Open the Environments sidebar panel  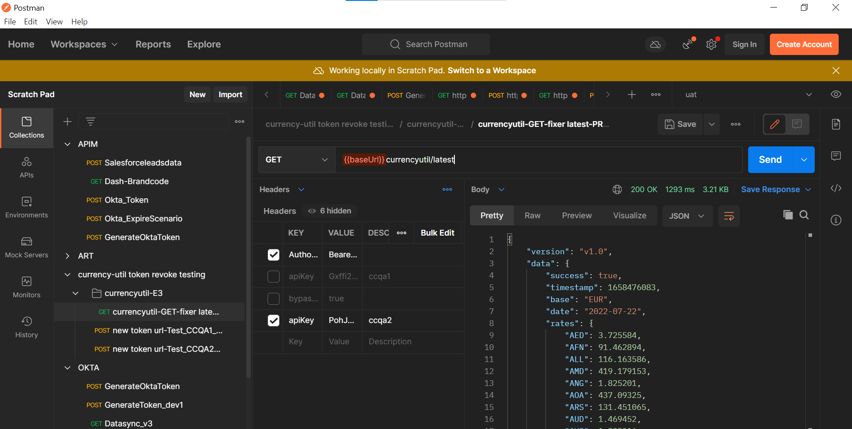tap(27, 208)
